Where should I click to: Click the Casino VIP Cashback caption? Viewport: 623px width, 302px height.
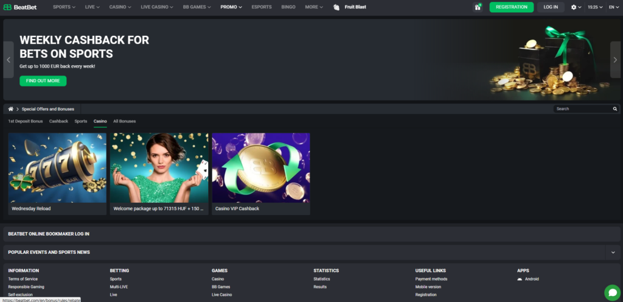tap(237, 209)
